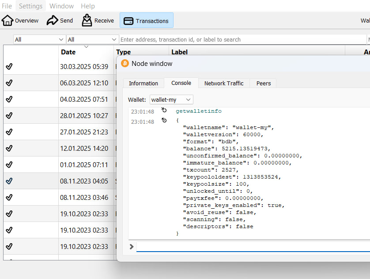Click the Transactions card icon

(128, 21)
